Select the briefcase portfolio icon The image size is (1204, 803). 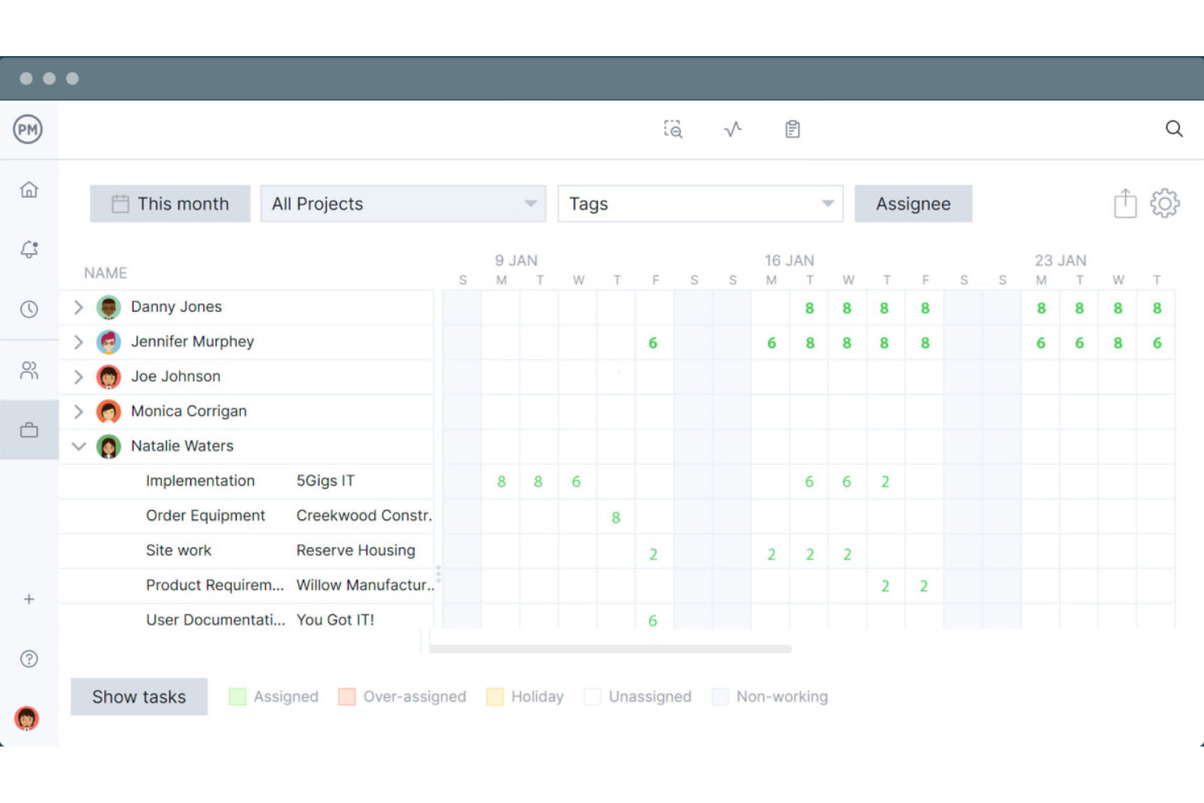click(x=29, y=430)
